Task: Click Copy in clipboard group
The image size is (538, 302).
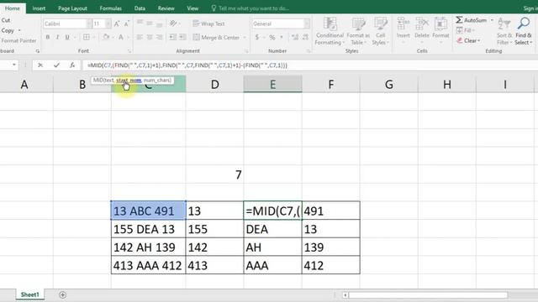Action: (x=8, y=30)
